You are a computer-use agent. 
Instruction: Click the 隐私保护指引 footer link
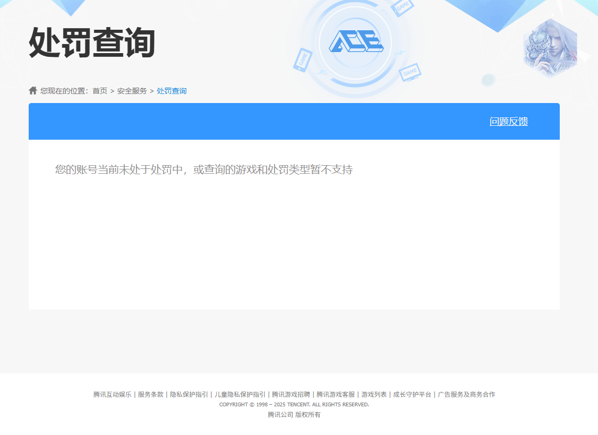(x=189, y=395)
